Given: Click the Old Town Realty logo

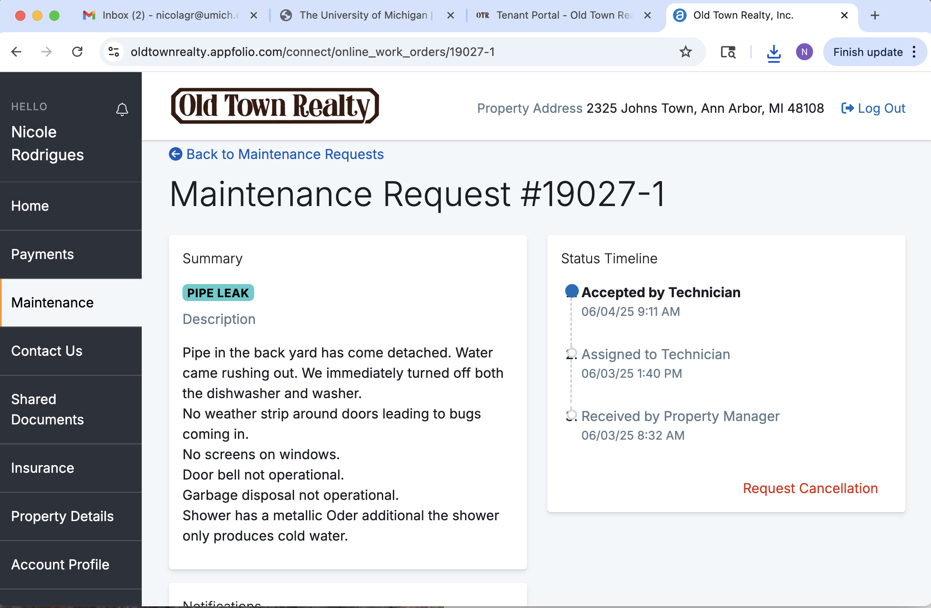Looking at the screenshot, I should tap(275, 106).
